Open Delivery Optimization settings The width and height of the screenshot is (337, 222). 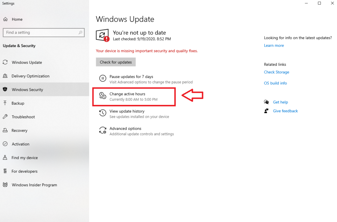tap(44, 76)
